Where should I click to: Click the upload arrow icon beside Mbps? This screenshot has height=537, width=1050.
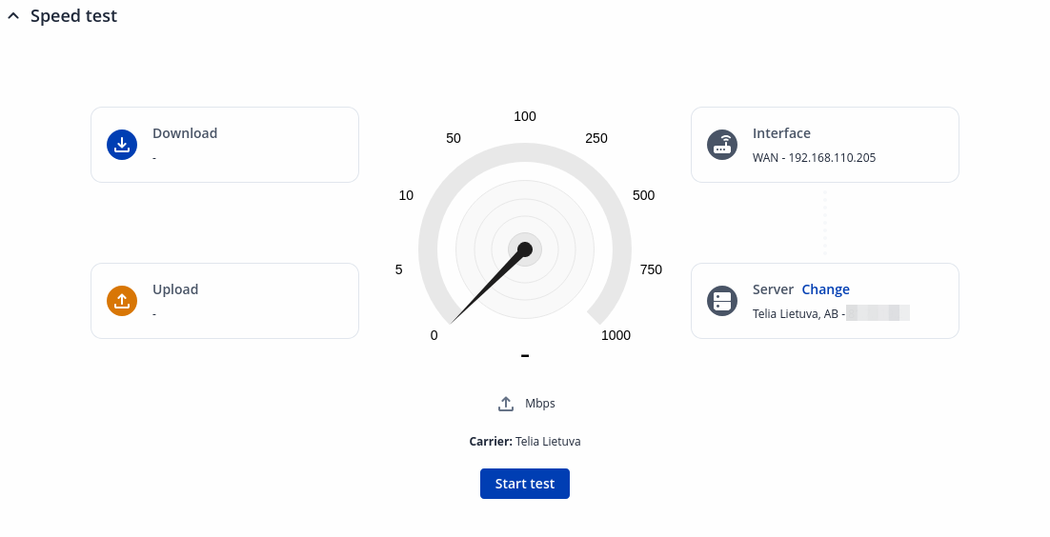click(506, 404)
